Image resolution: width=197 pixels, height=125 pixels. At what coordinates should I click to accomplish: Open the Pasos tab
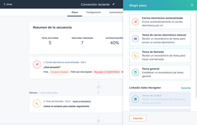pyautogui.click(x=75, y=12)
